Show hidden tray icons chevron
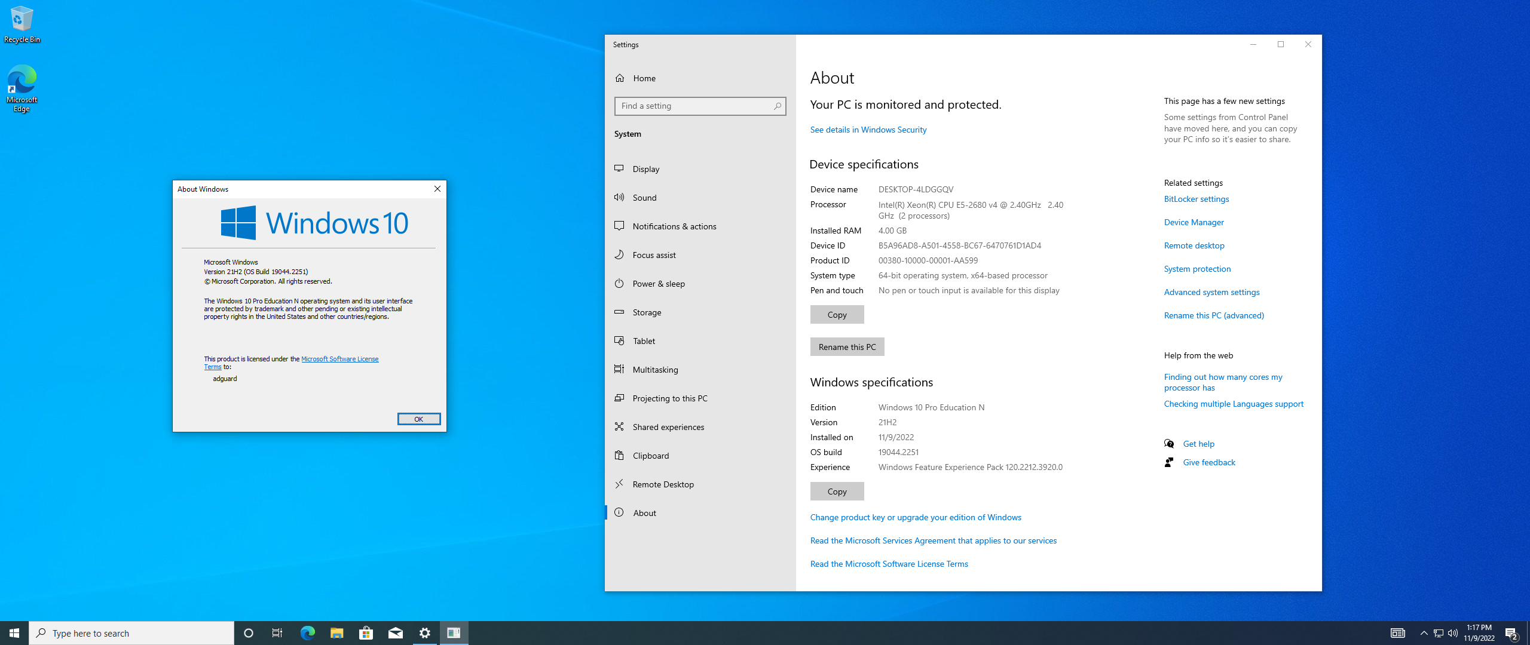Viewport: 1530px width, 645px height. 1424,633
